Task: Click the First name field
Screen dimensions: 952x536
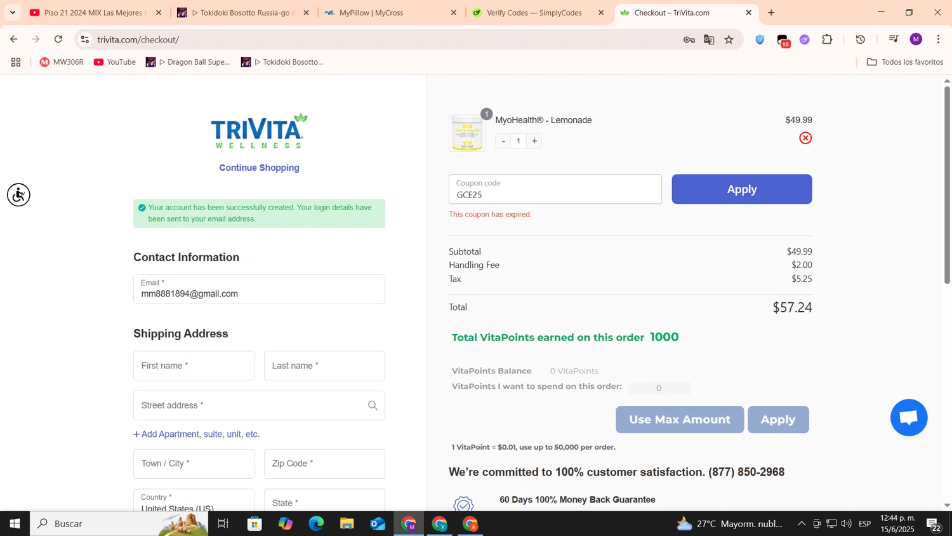Action: [194, 366]
